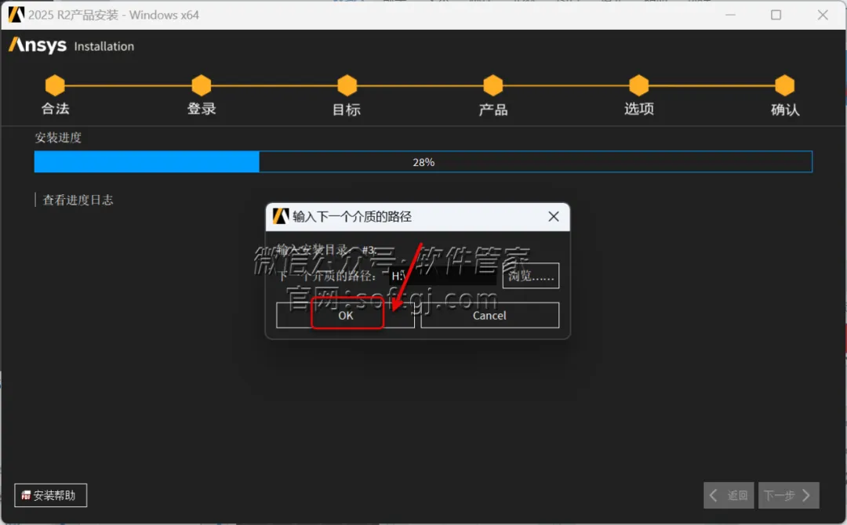Open the 查看进度日志 progress log link
The height and width of the screenshot is (525, 847).
pyautogui.click(x=78, y=200)
